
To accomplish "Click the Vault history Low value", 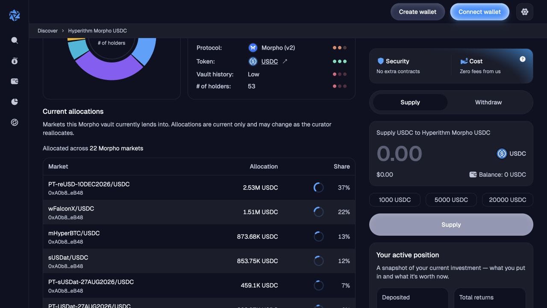I will tap(253, 74).
